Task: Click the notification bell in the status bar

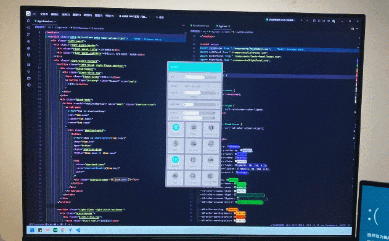Action: (x=348, y=225)
